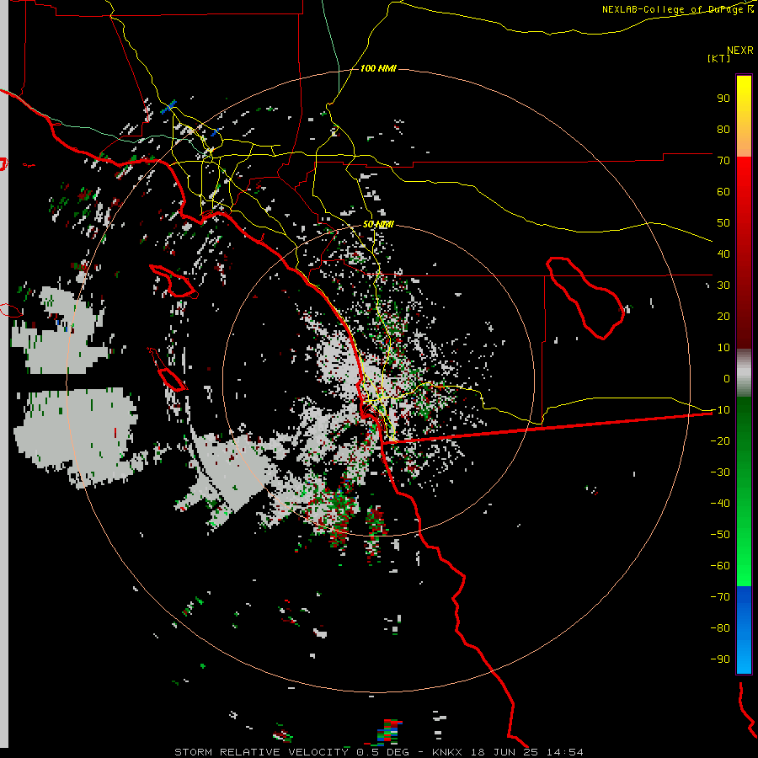Click the -40 value on the velocity scale
This screenshot has height=758, width=758.
720,504
